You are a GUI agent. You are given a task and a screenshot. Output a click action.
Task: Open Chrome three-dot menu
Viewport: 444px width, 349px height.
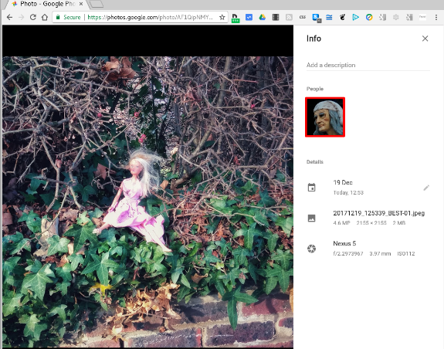coord(436,17)
